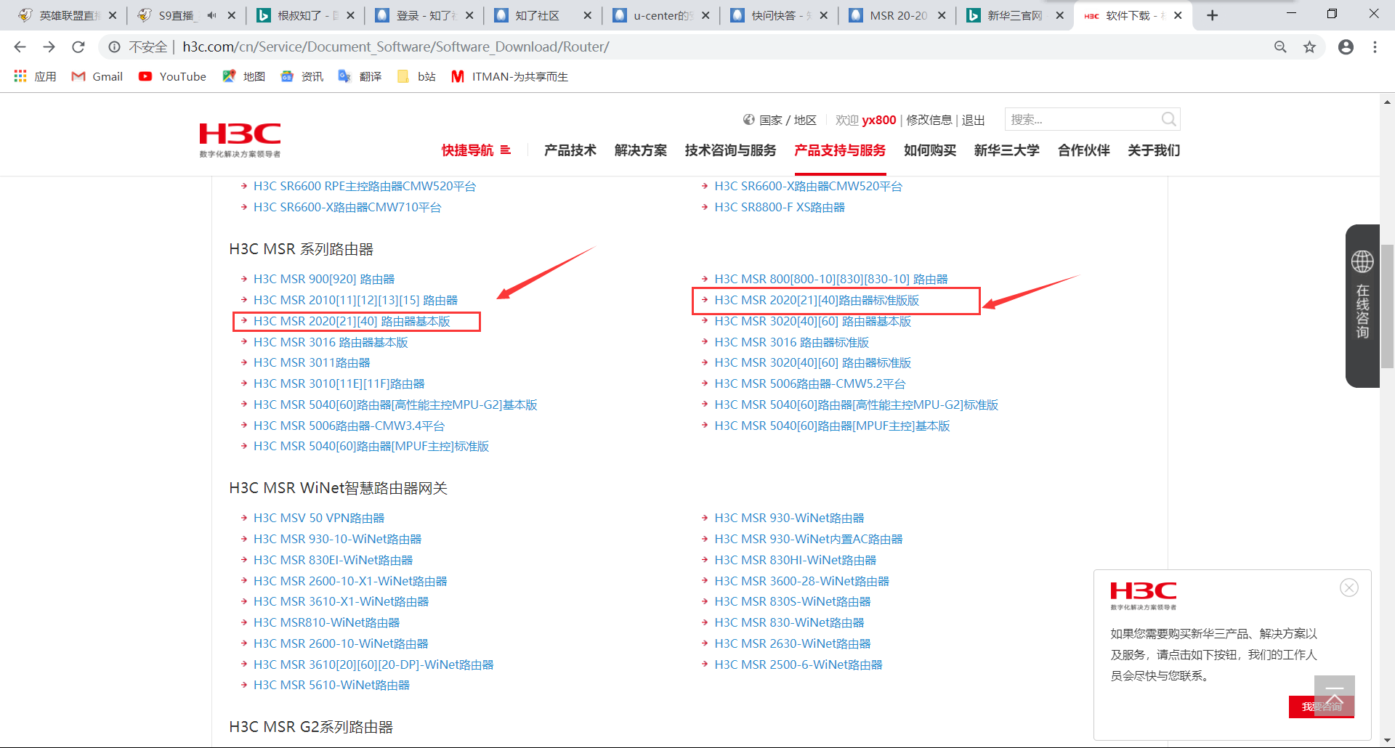This screenshot has height=748, width=1395.
Task: Open a new browser tab
Action: click(x=1212, y=15)
